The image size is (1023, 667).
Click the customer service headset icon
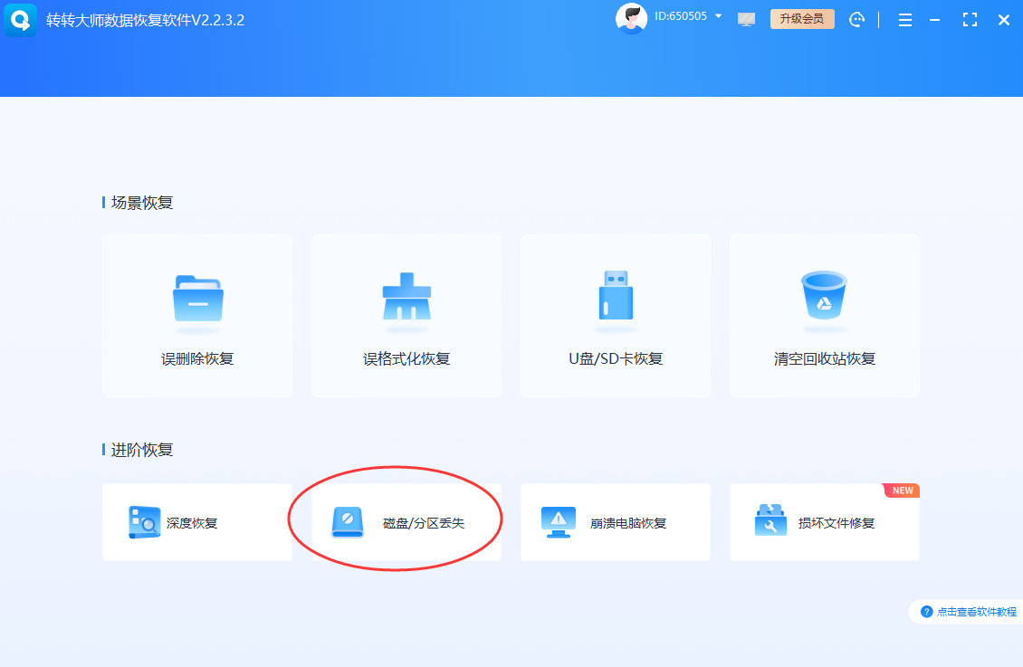pos(856,19)
